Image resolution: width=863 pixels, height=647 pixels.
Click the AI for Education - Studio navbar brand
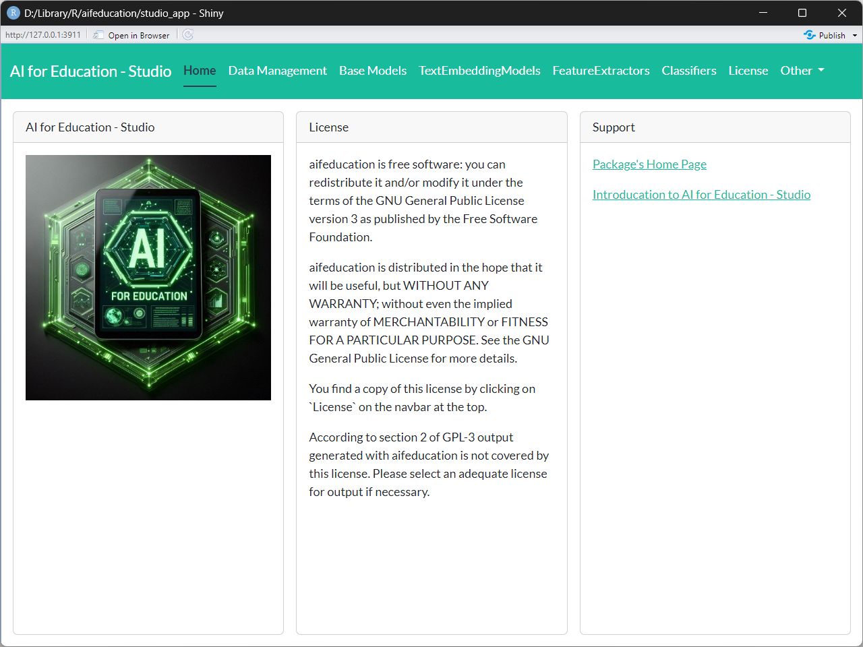pos(90,71)
